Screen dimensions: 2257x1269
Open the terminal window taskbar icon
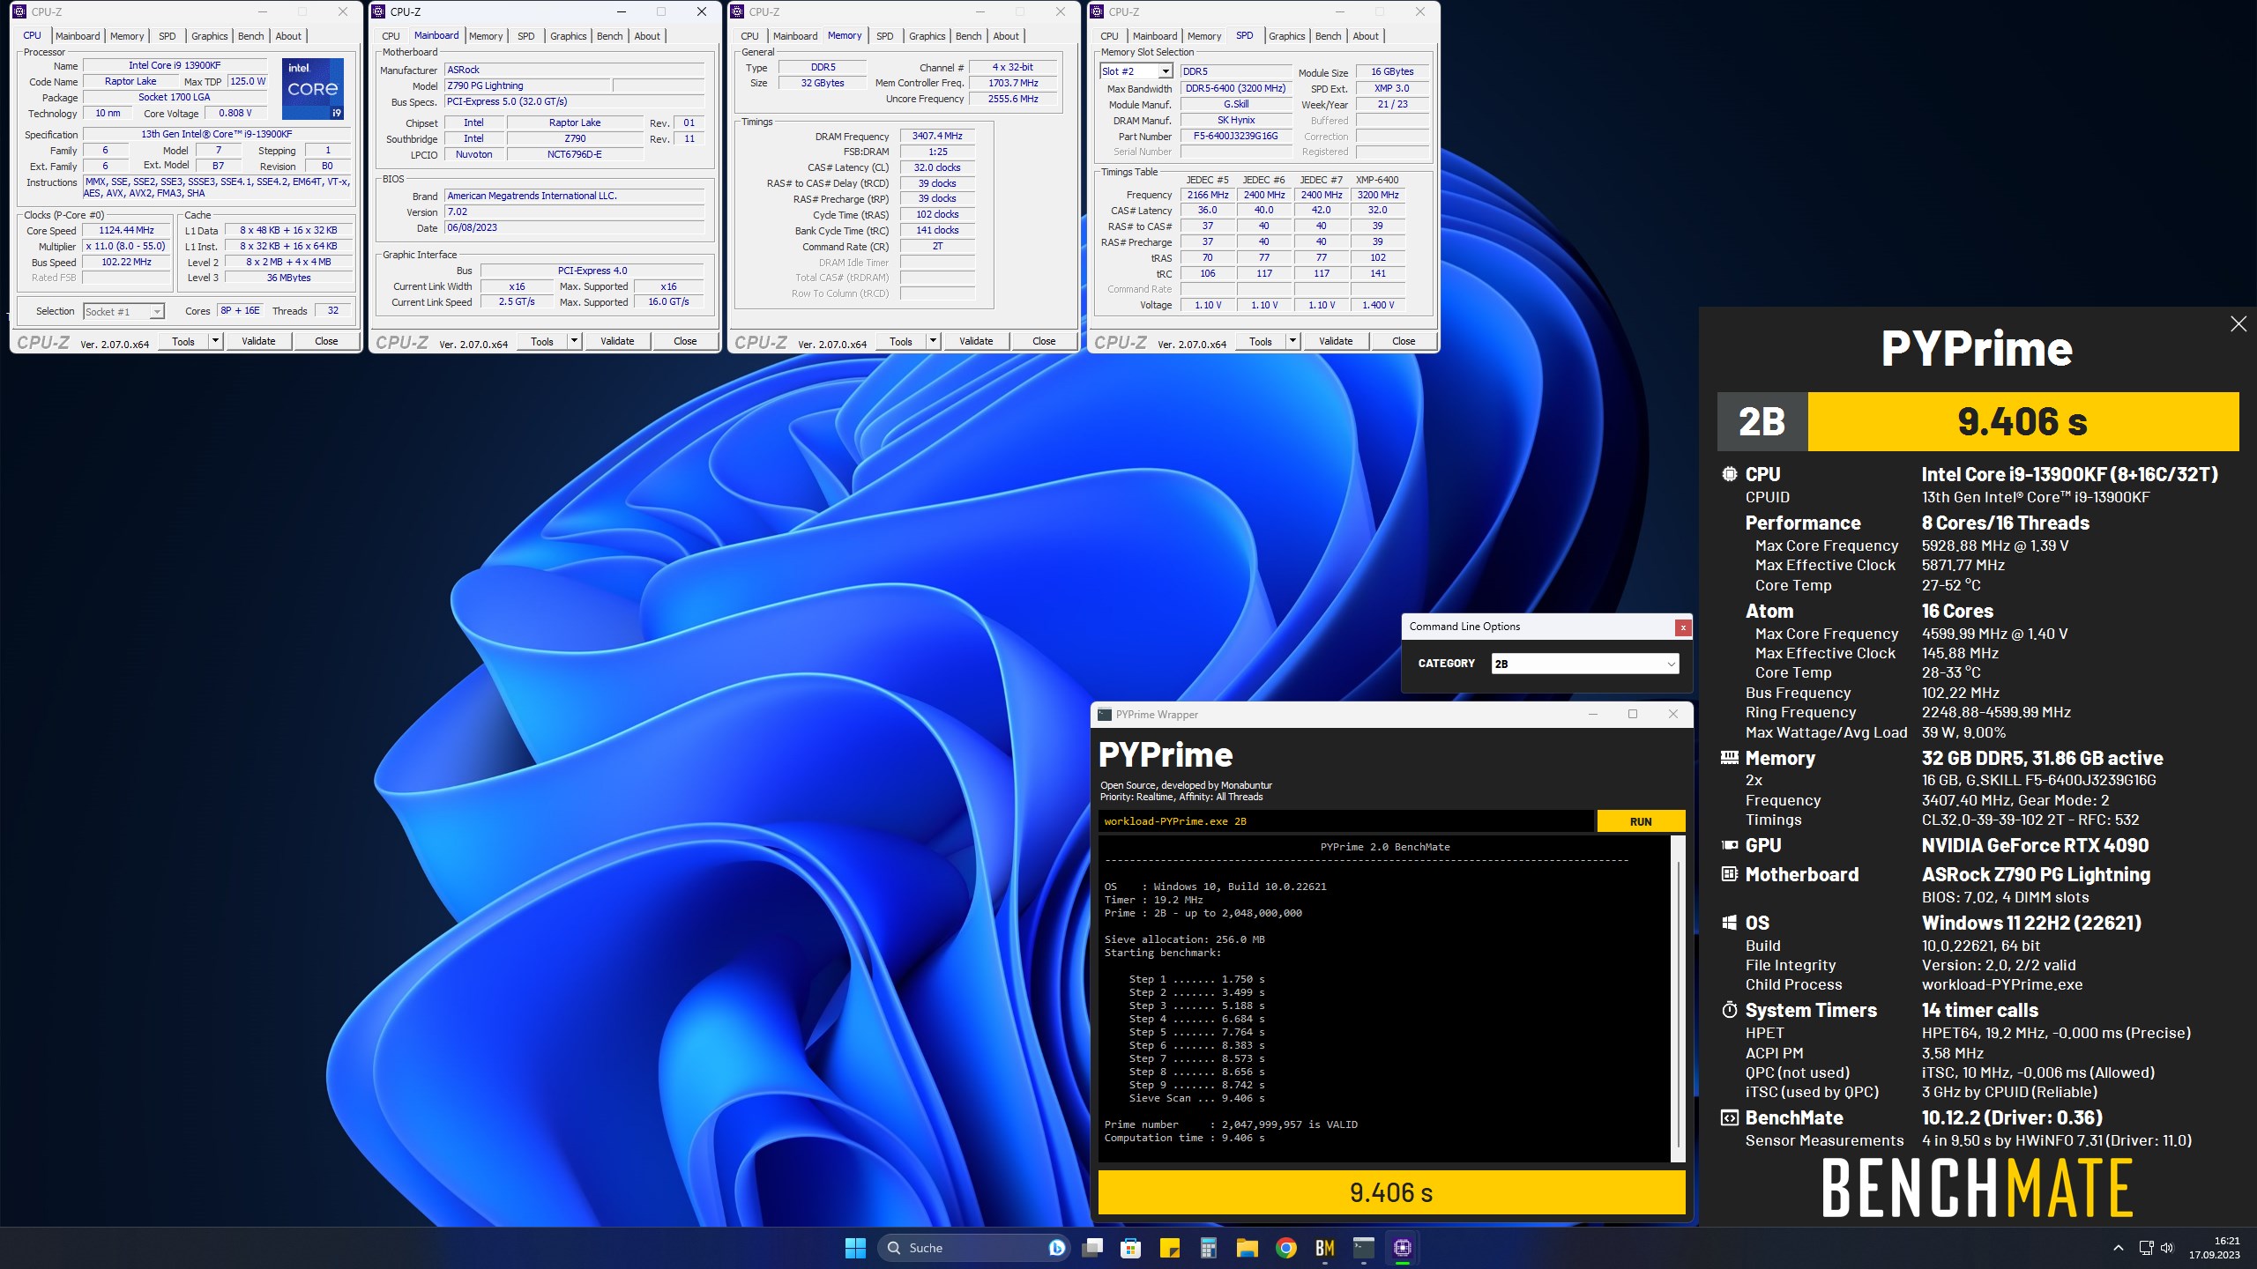1364,1248
